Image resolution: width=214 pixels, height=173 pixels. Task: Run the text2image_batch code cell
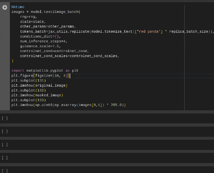(x=5, y=8)
